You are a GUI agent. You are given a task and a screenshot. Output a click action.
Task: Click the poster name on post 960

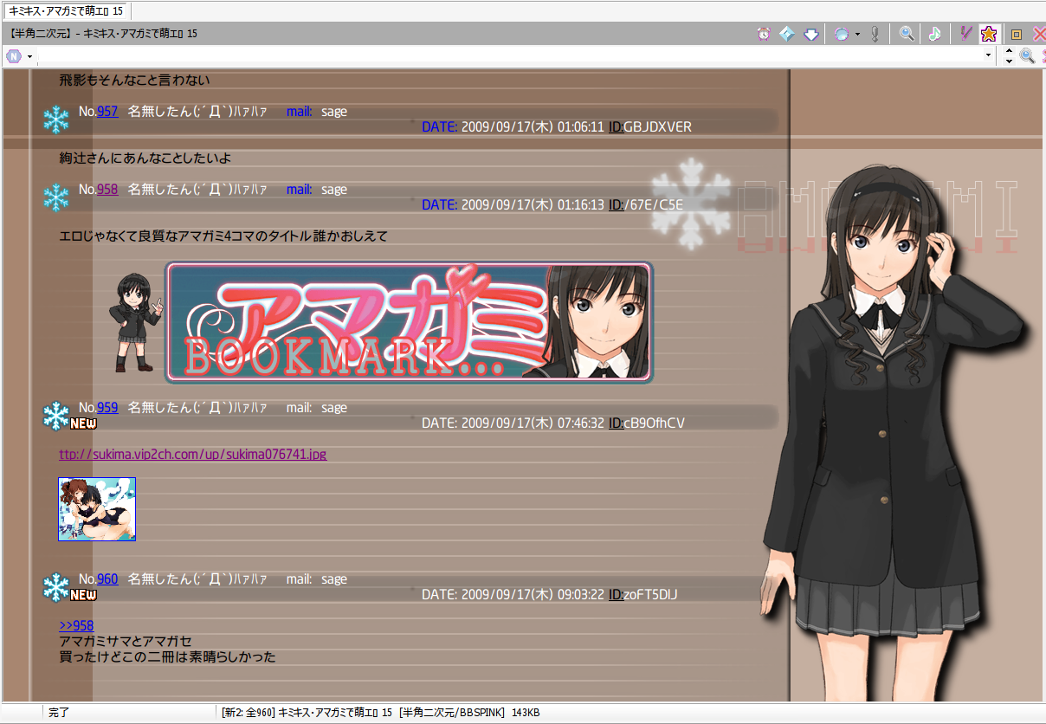(x=197, y=579)
